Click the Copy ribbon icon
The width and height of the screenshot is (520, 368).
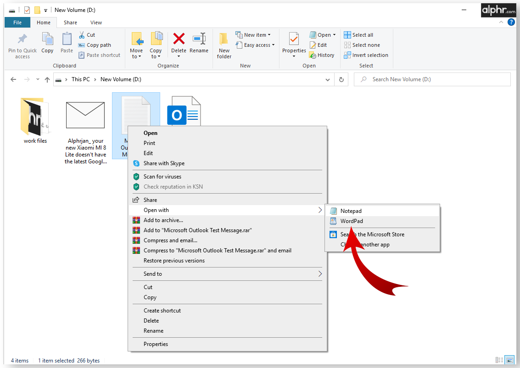pyautogui.click(x=47, y=39)
